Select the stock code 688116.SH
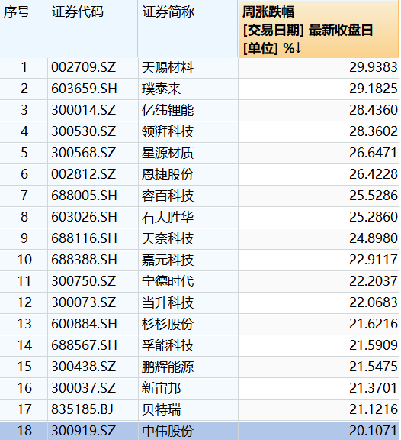The width and height of the screenshot is (401, 440). tap(84, 238)
